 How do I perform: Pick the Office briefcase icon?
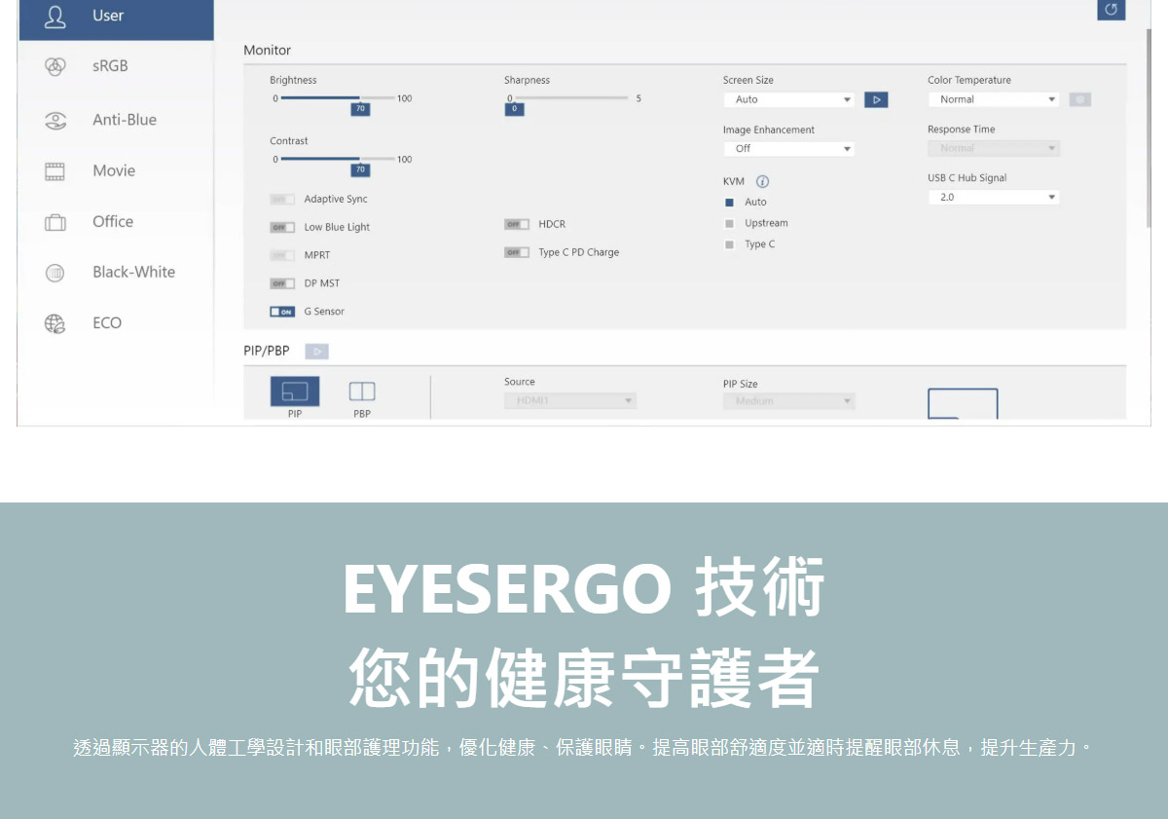(x=55, y=222)
